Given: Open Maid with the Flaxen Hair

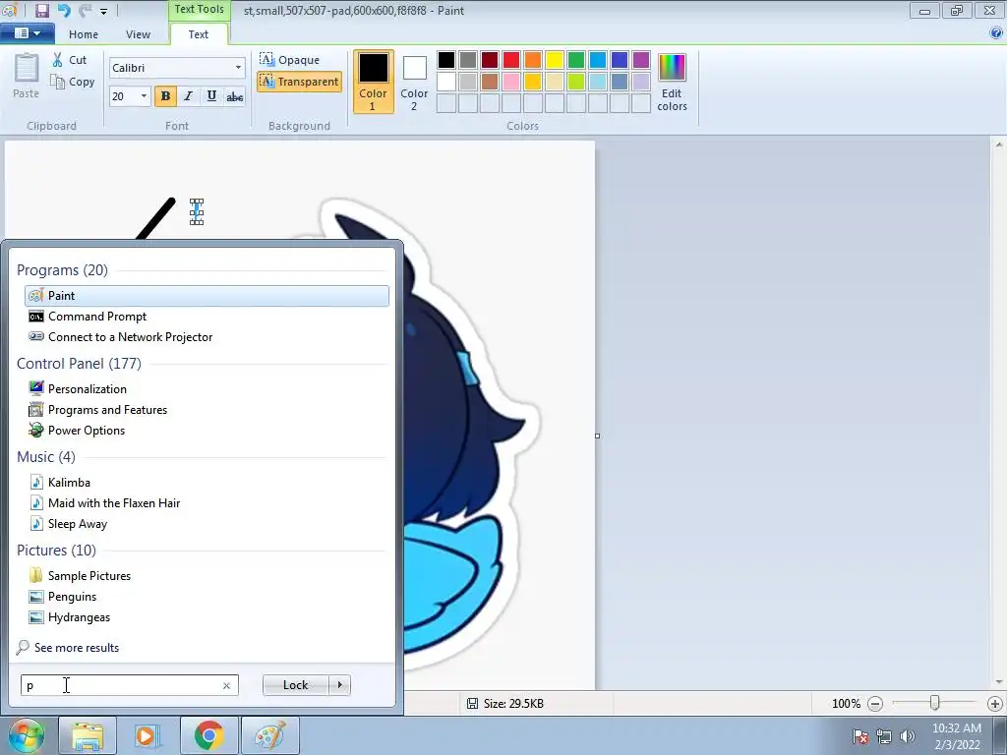Looking at the screenshot, I should coord(207,502).
